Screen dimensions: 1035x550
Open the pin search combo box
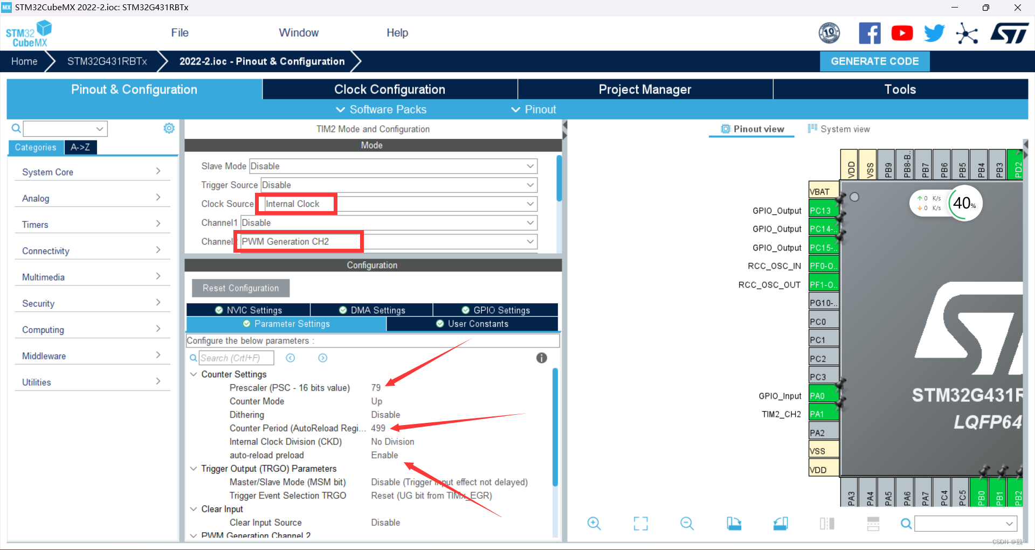pos(966,524)
